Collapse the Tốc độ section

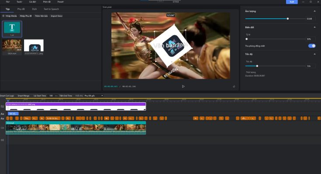tap(315, 54)
